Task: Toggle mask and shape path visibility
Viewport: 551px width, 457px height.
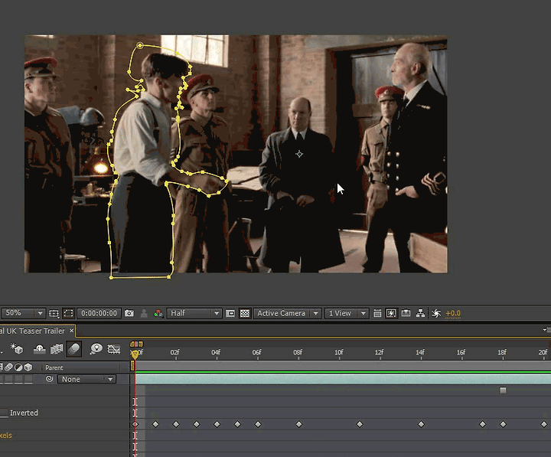Action: pyautogui.click(x=68, y=313)
